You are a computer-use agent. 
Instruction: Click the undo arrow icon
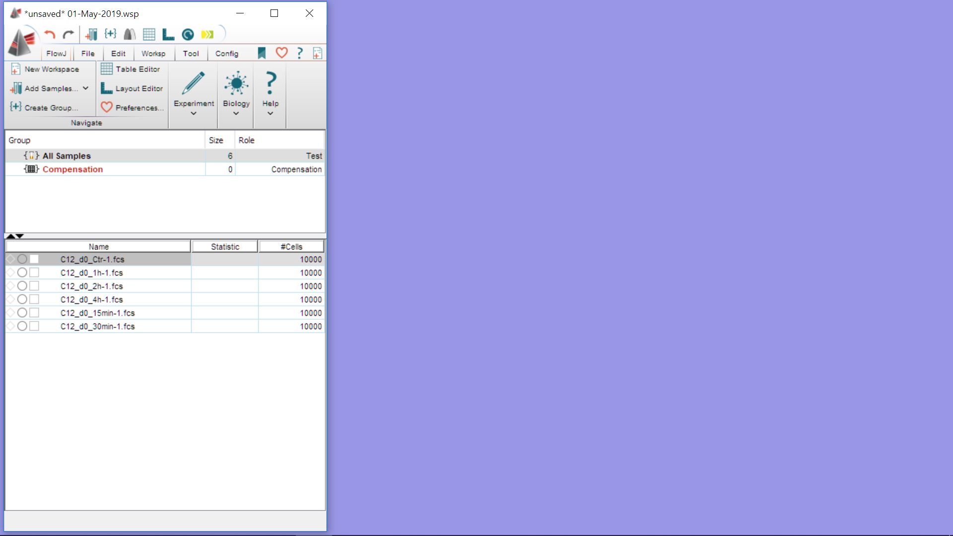(49, 34)
